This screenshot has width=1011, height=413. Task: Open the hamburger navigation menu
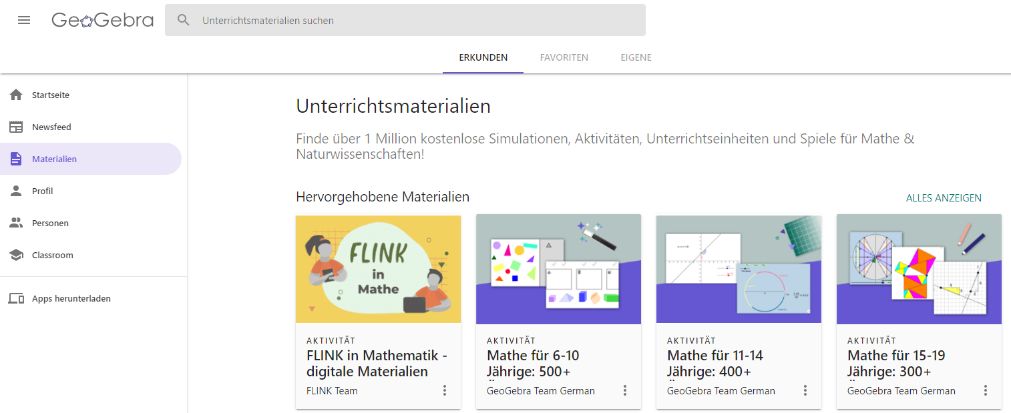tap(24, 20)
